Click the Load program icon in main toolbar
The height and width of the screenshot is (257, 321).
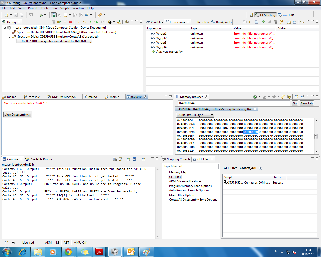coord(65,15)
